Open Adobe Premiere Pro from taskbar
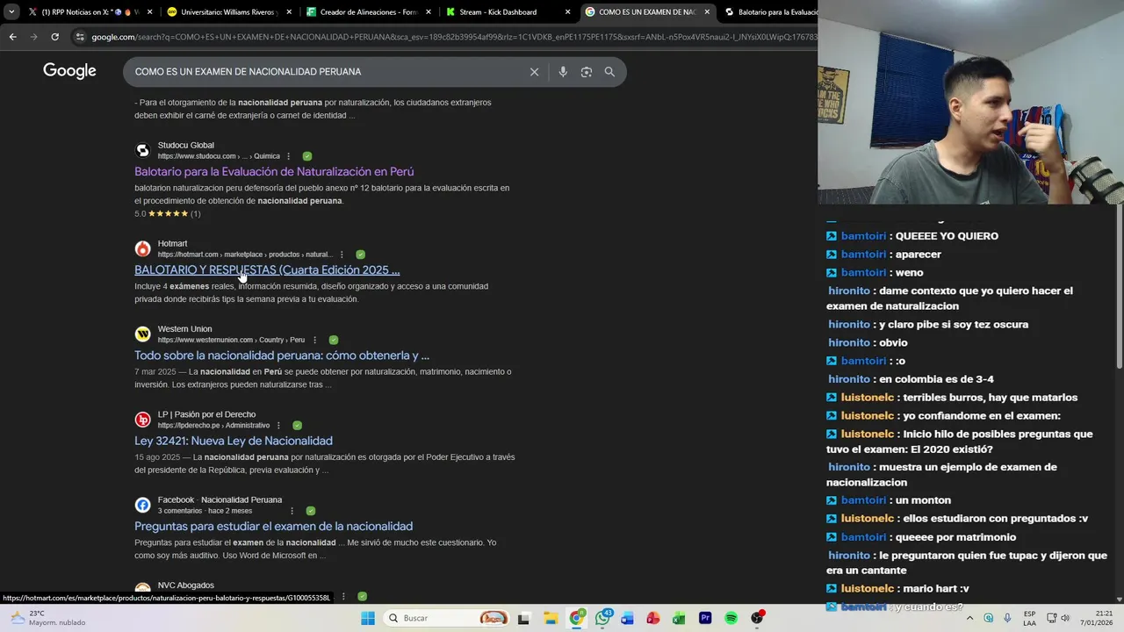Viewport: 1124px width, 632px height. click(705, 618)
